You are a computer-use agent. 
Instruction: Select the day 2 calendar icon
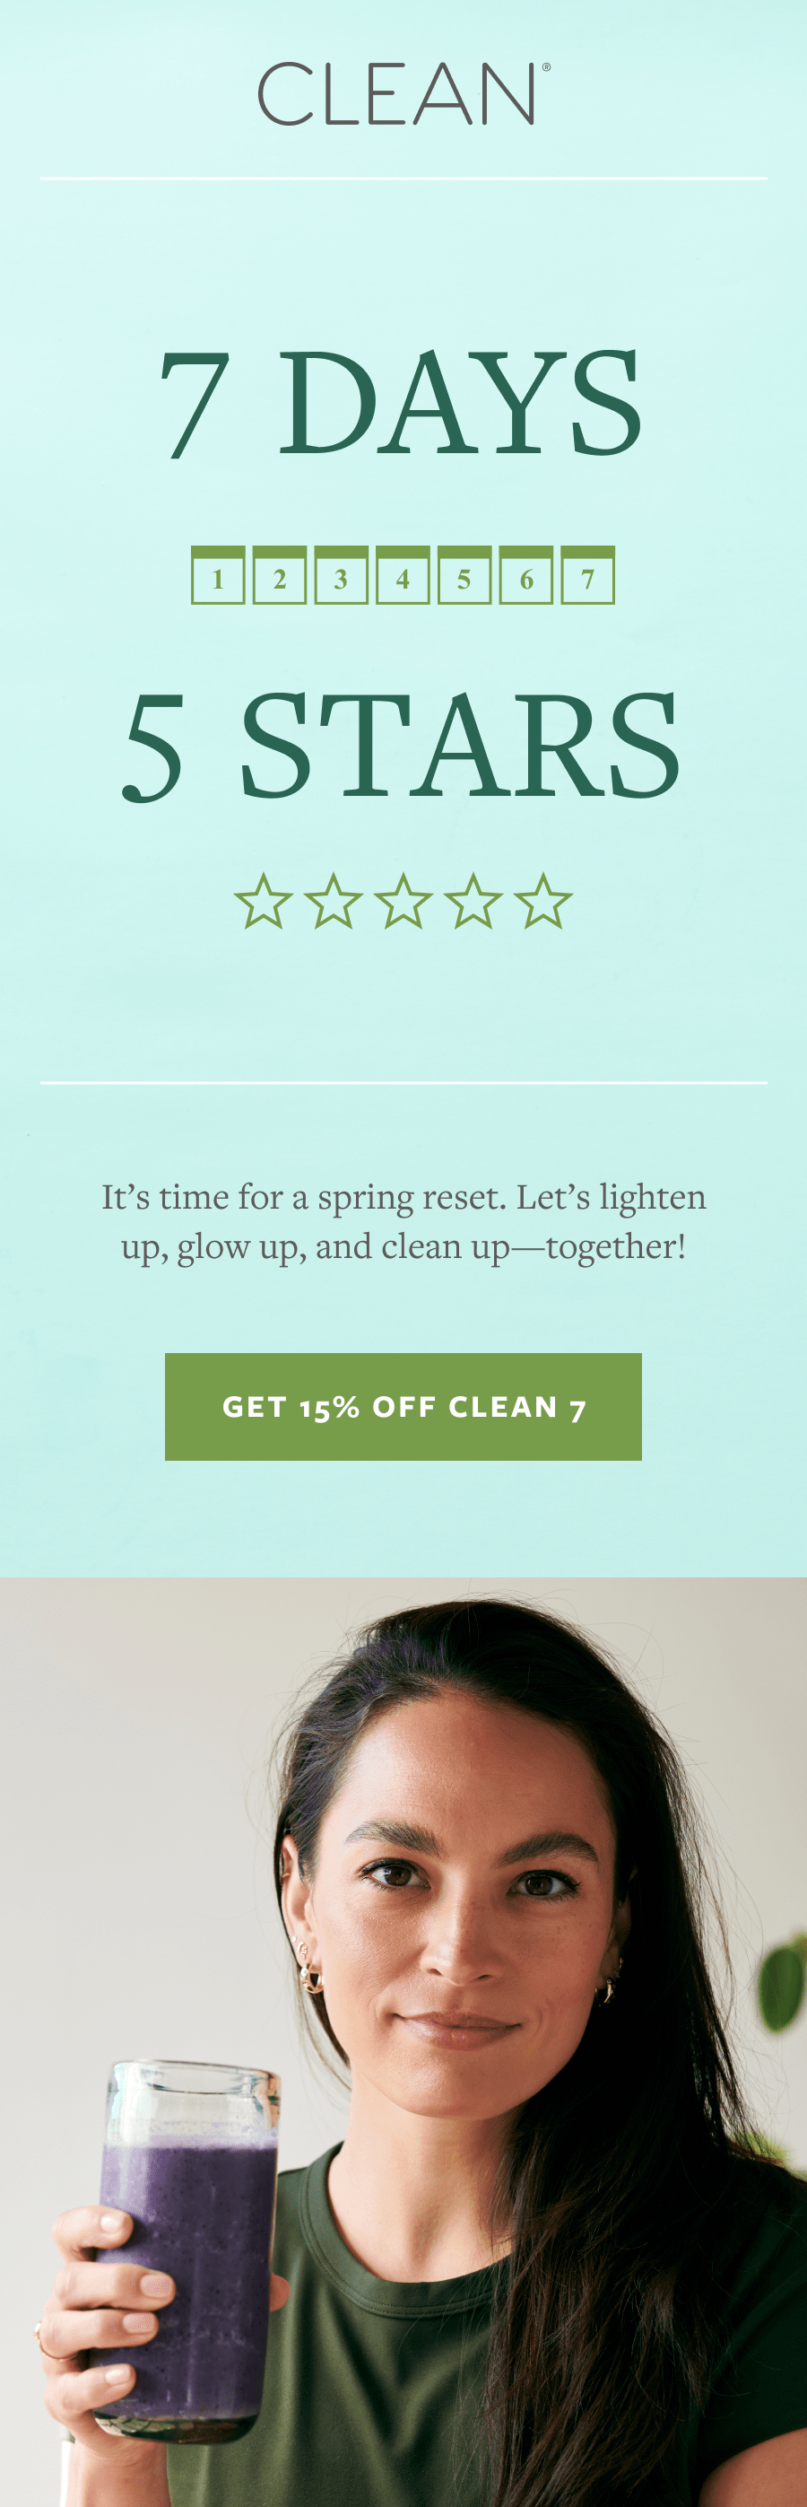click(x=280, y=575)
